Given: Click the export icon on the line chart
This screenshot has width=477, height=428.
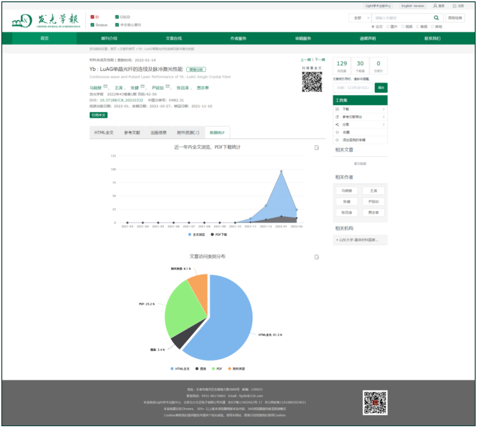Looking at the screenshot, I should click(317, 148).
